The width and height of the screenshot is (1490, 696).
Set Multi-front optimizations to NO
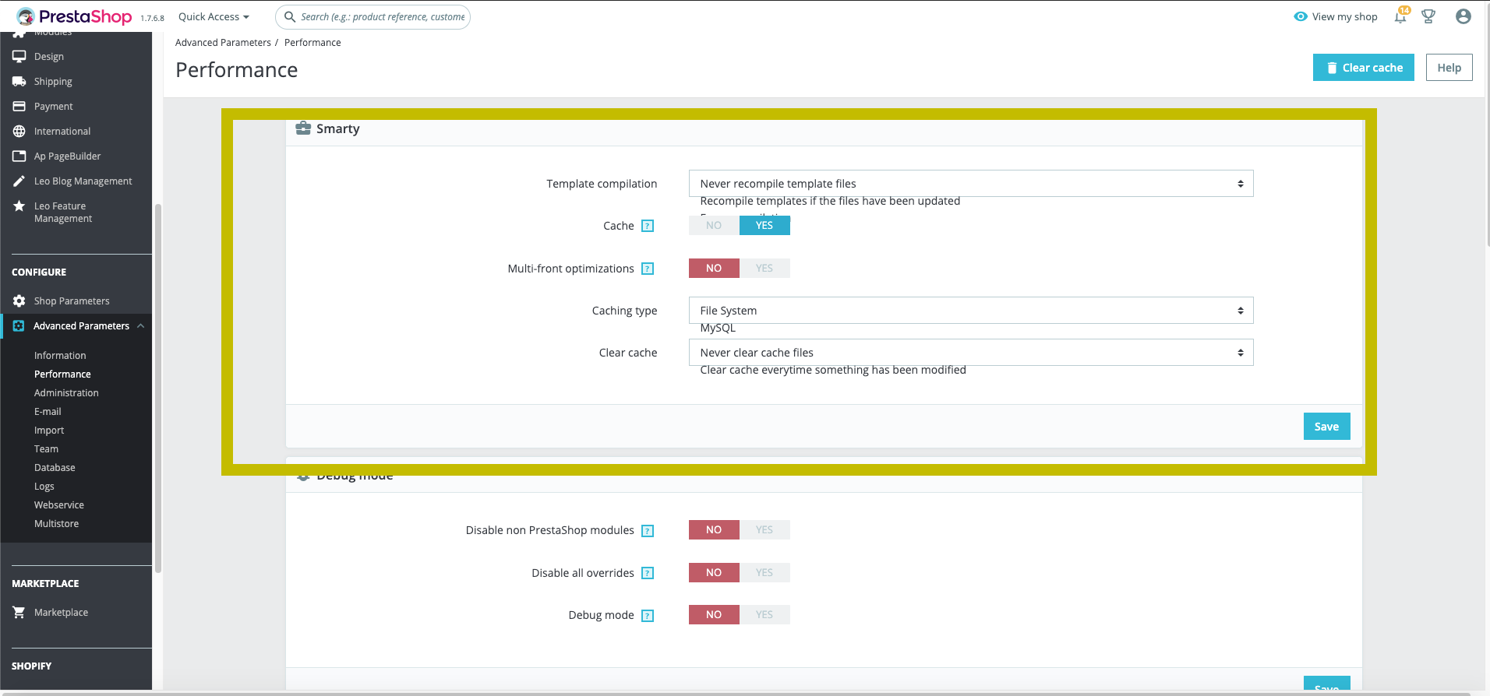tap(714, 268)
